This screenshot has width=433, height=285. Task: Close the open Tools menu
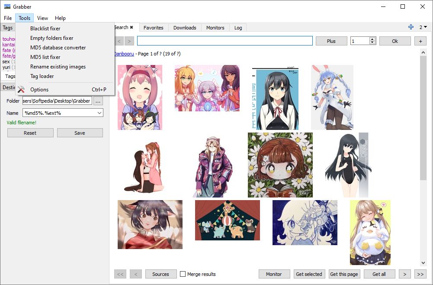(24, 18)
